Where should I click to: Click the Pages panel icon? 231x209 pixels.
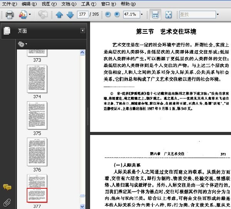point(7,31)
